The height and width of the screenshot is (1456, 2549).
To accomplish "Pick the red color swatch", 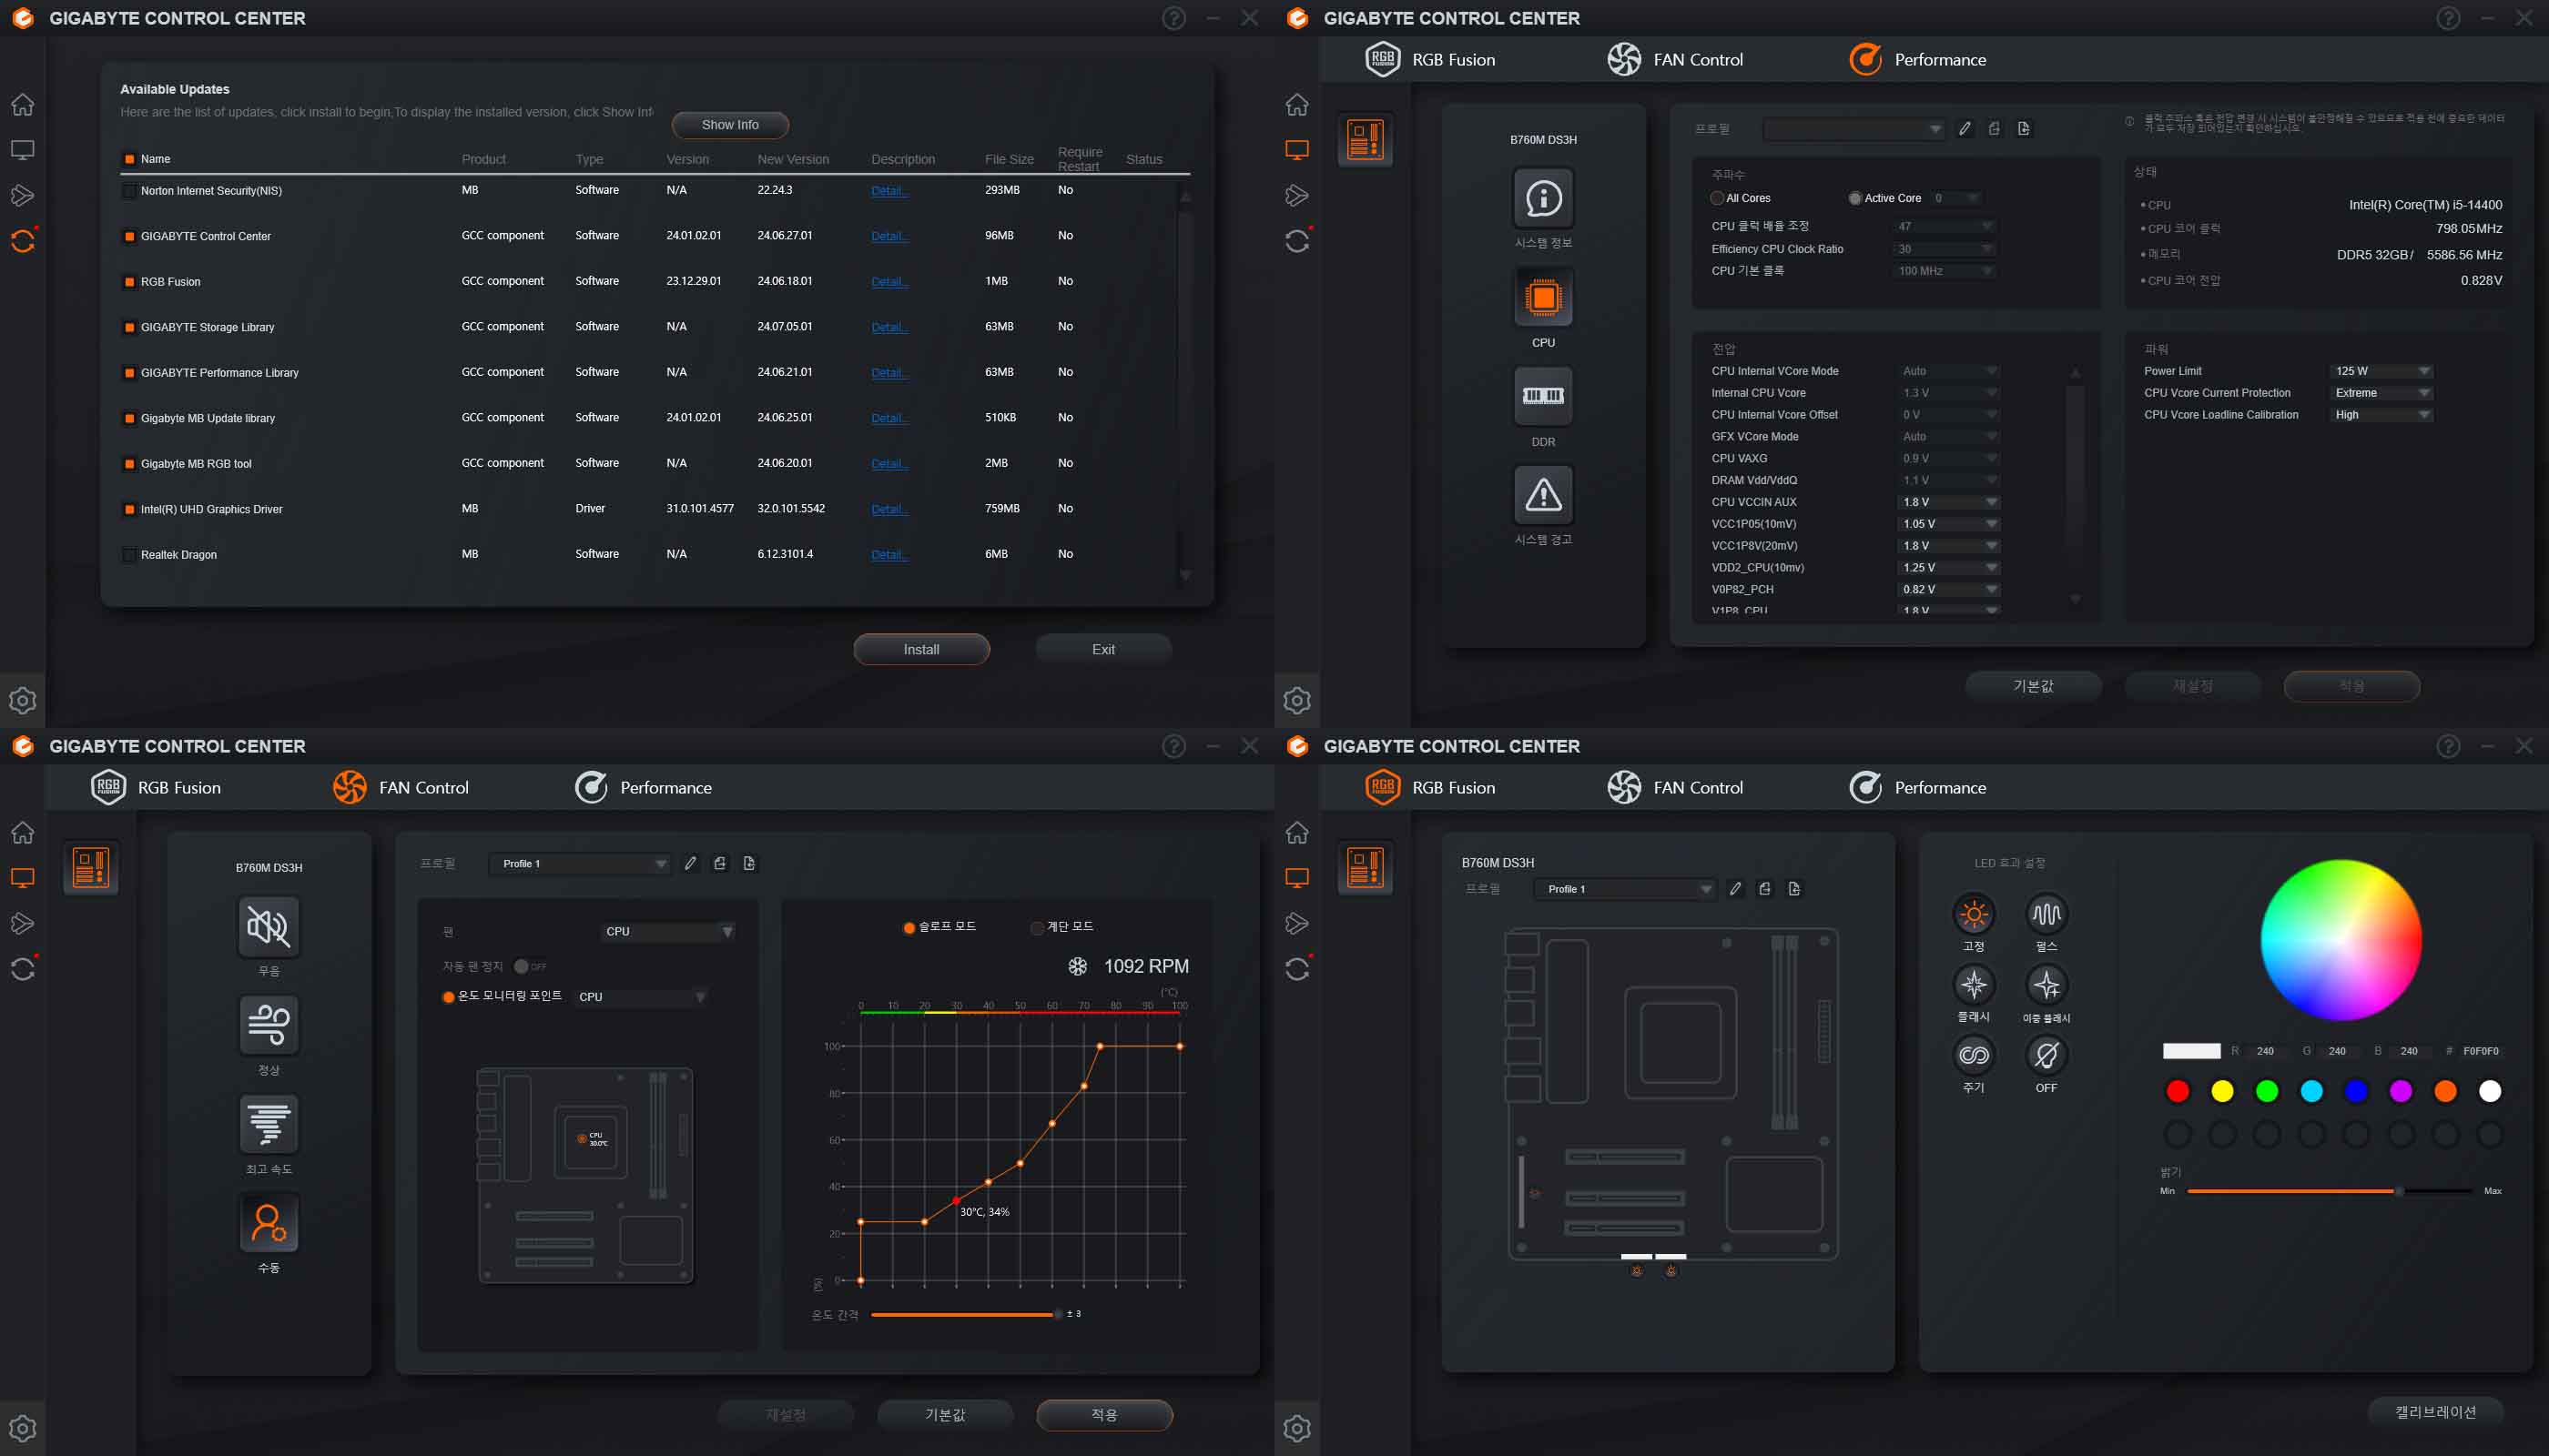I will click(2177, 1091).
